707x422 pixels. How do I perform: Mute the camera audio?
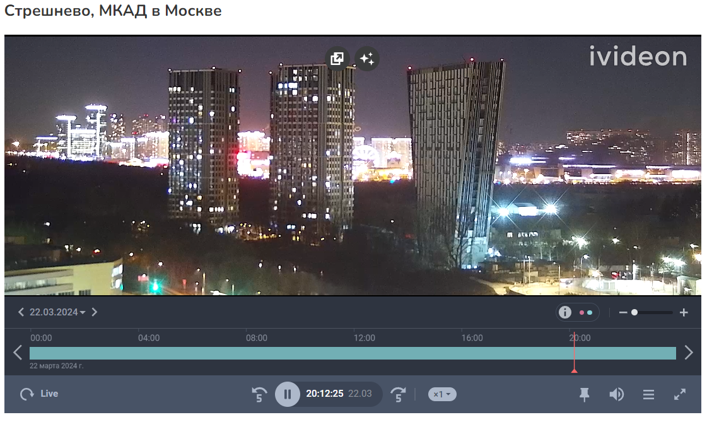[616, 394]
